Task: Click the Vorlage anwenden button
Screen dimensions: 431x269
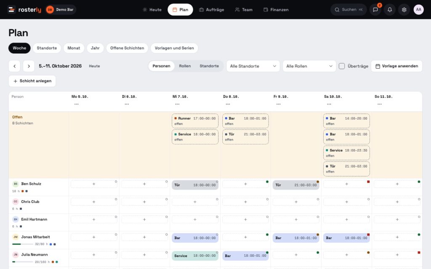Action: point(396,66)
